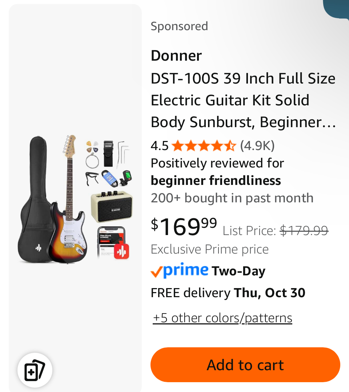The width and height of the screenshot is (349, 392).
Task: Tap the guitar picks picture
Action: pyautogui.click(x=92, y=147)
